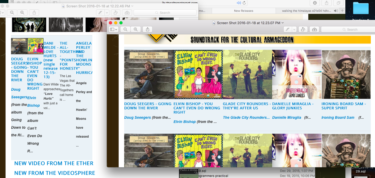The width and height of the screenshot is (375, 178).
Task: Zoom in on the 12.22.46 Preview window
Action: [x=22, y=13]
